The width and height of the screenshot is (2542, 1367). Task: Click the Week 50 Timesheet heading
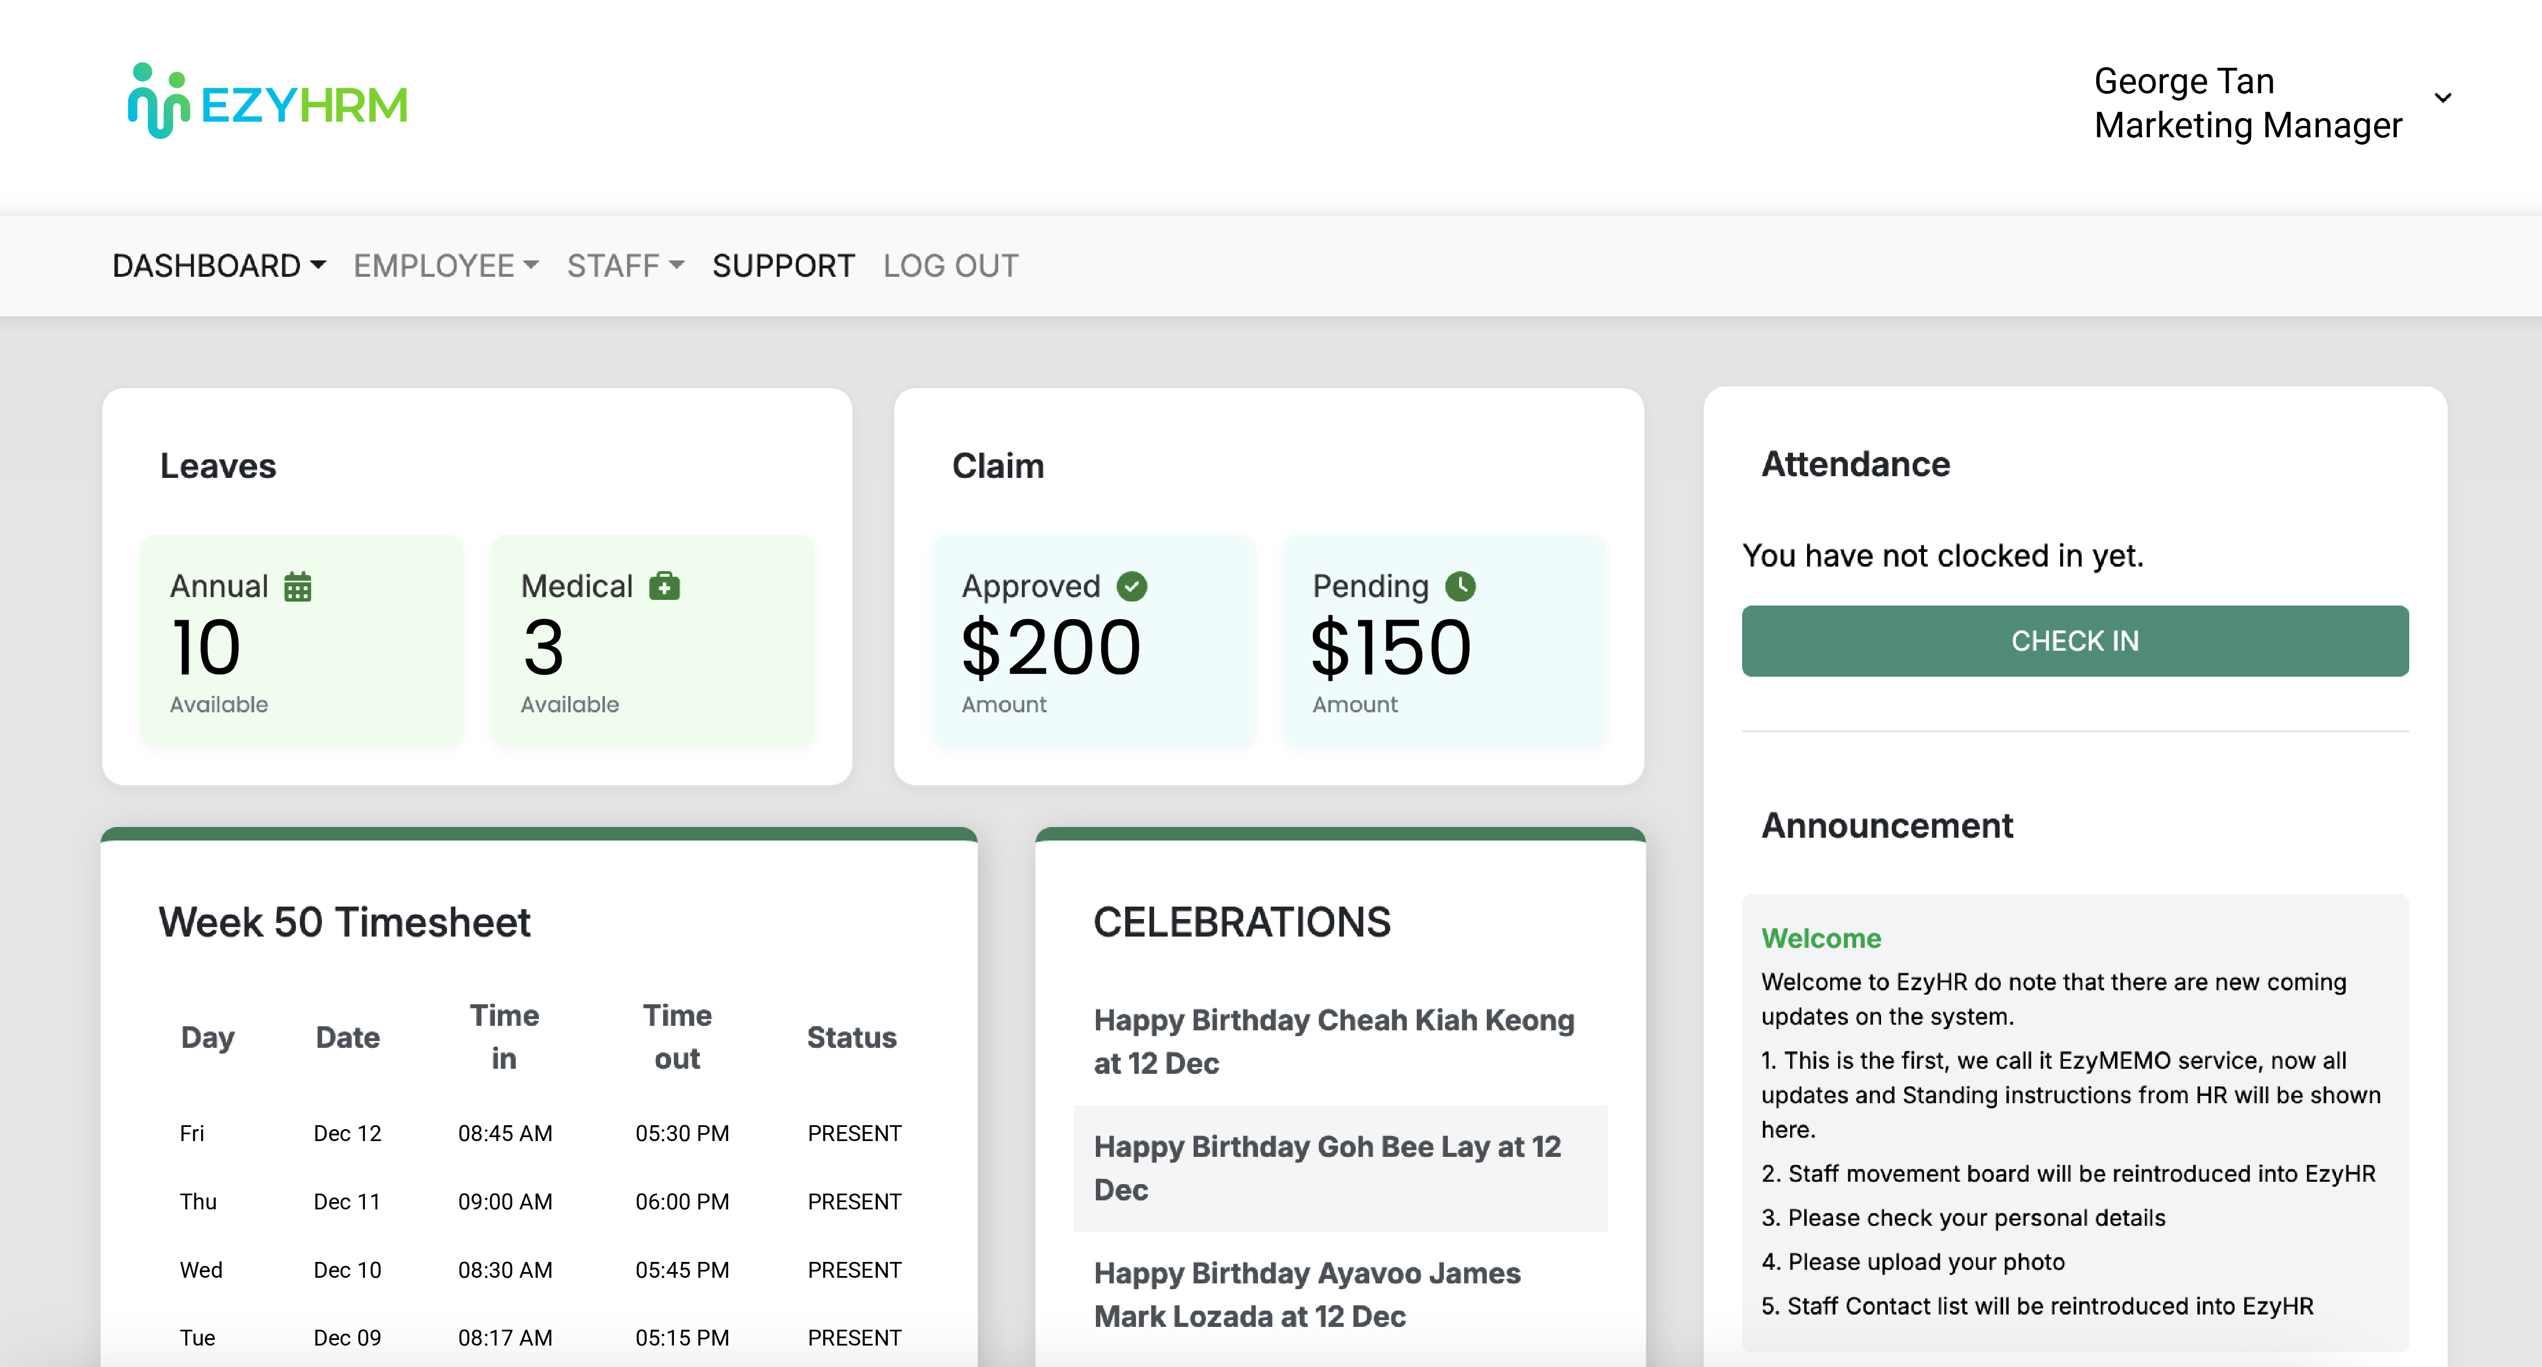click(x=345, y=922)
